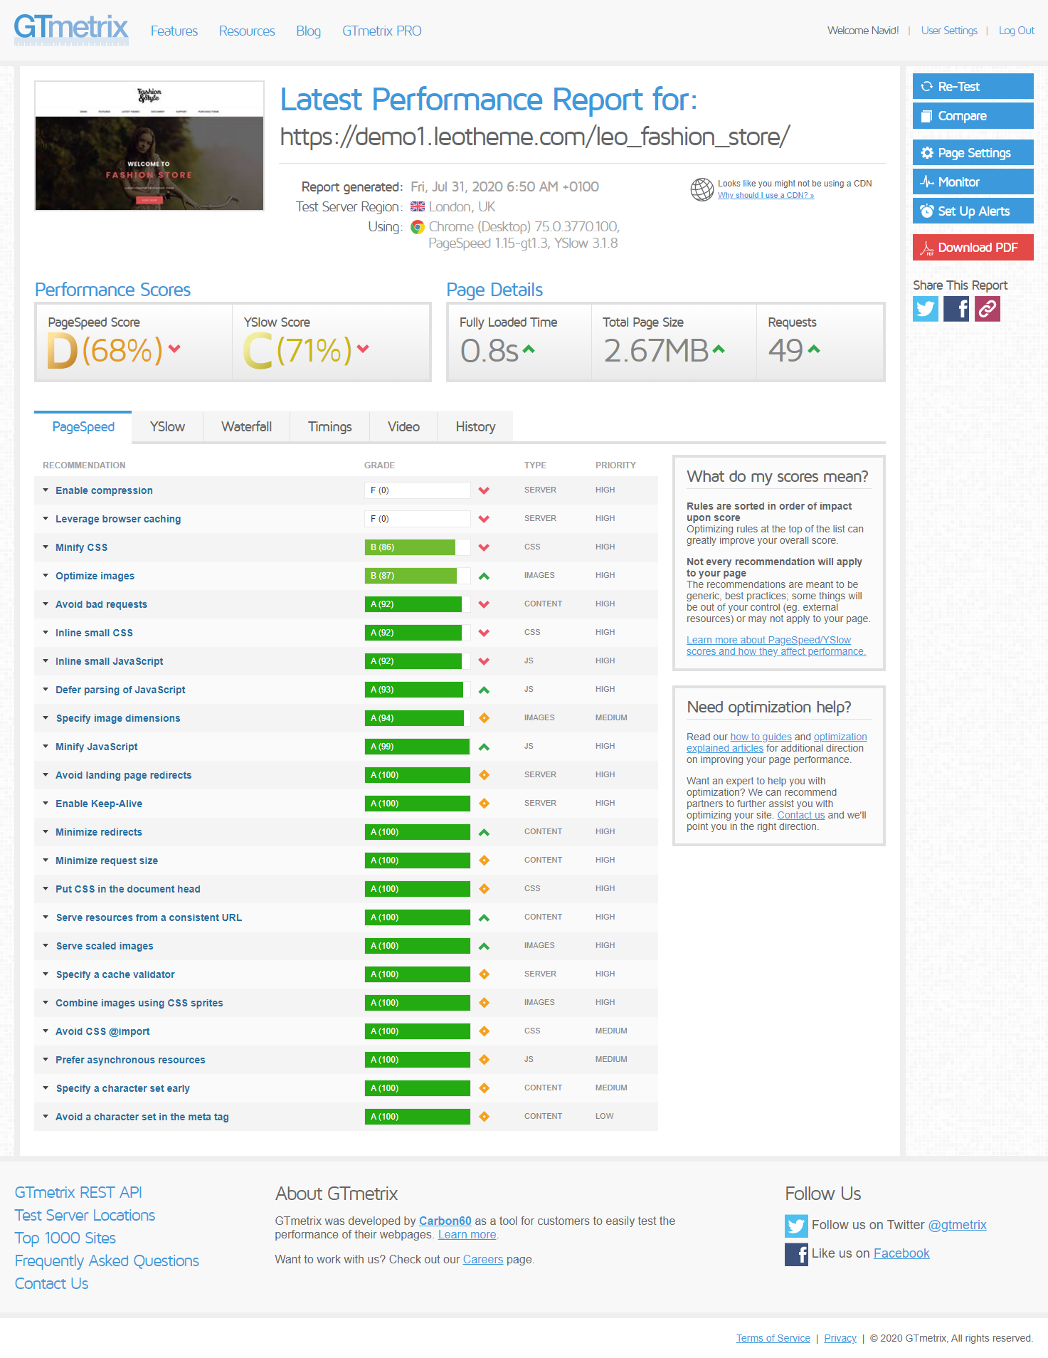
Task: Click the red trend arrow for Minify CSS
Action: click(x=484, y=547)
